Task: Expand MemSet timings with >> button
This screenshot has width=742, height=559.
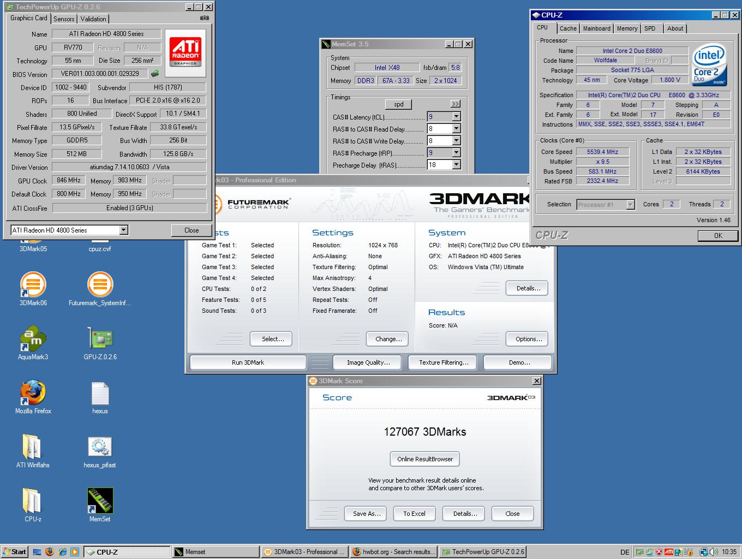Action: coord(456,104)
